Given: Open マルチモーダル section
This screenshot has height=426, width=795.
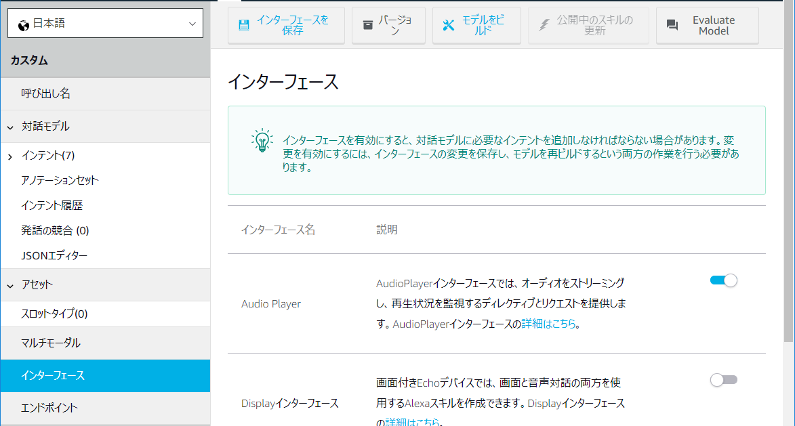Looking at the screenshot, I should click(x=106, y=343).
